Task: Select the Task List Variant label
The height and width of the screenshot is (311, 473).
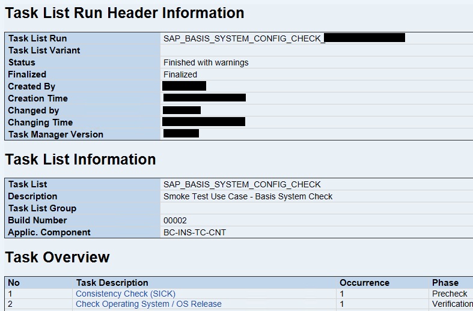Action: click(x=44, y=50)
